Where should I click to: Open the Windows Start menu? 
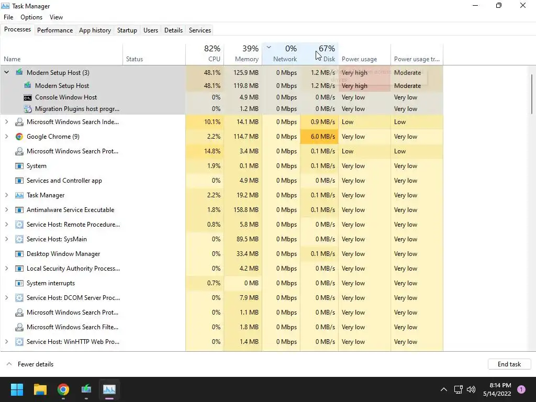coord(17,389)
